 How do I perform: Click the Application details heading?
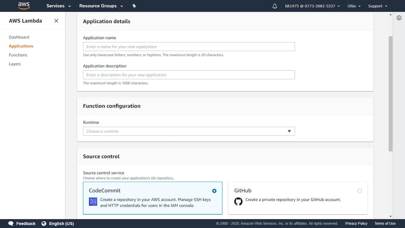(x=107, y=21)
